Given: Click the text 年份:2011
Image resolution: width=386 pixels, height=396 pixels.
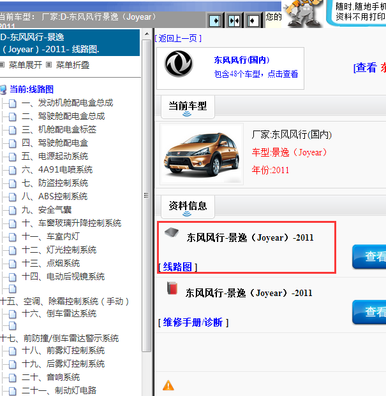Looking at the screenshot, I should (x=270, y=170).
